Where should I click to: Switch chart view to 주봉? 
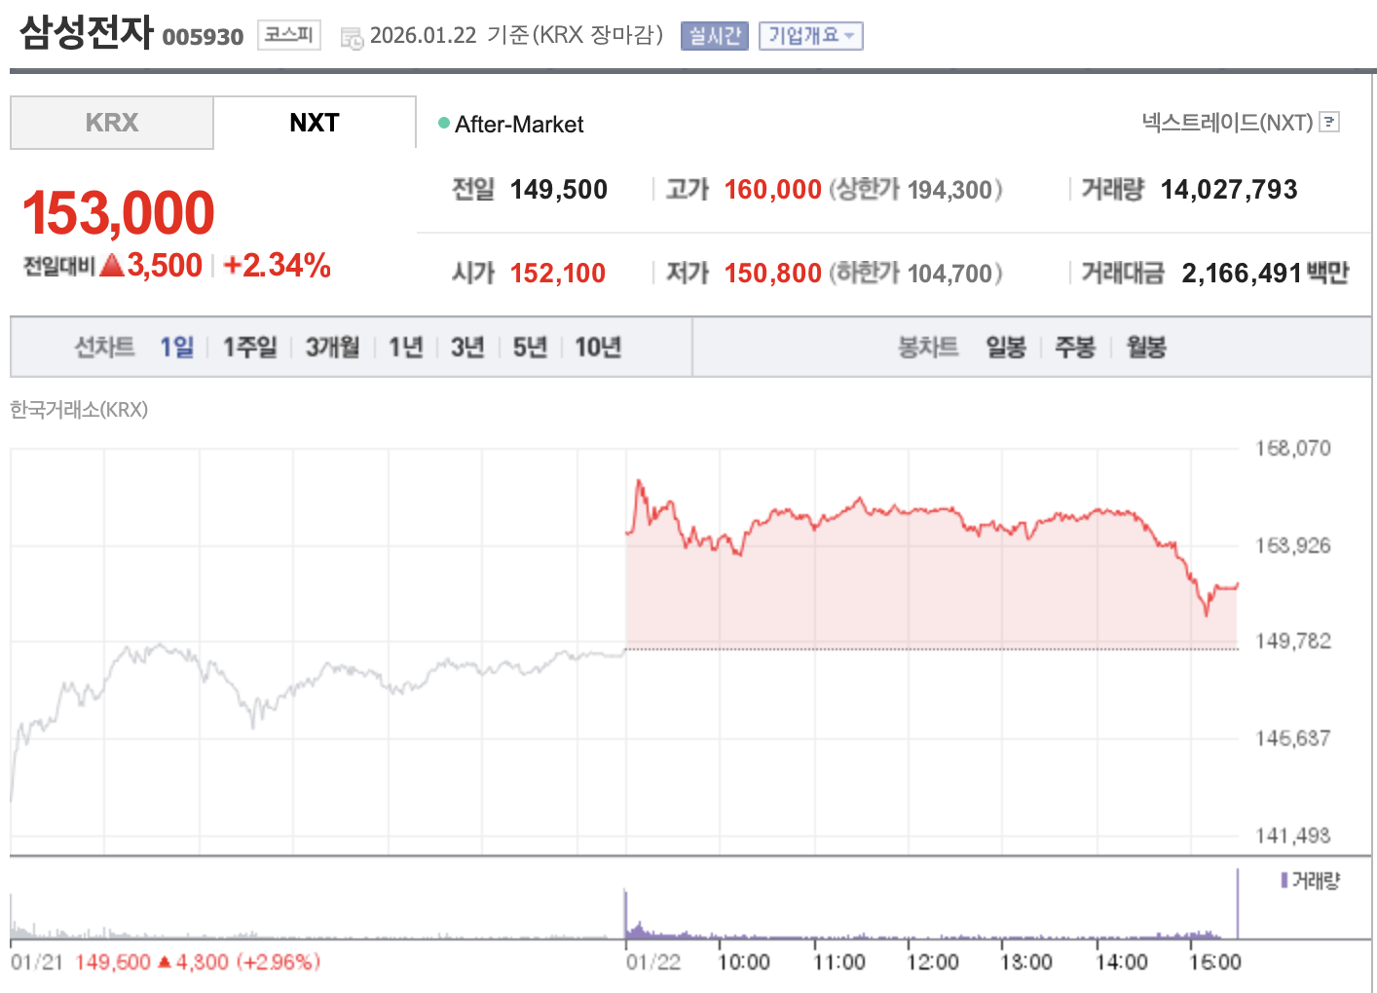(1074, 346)
